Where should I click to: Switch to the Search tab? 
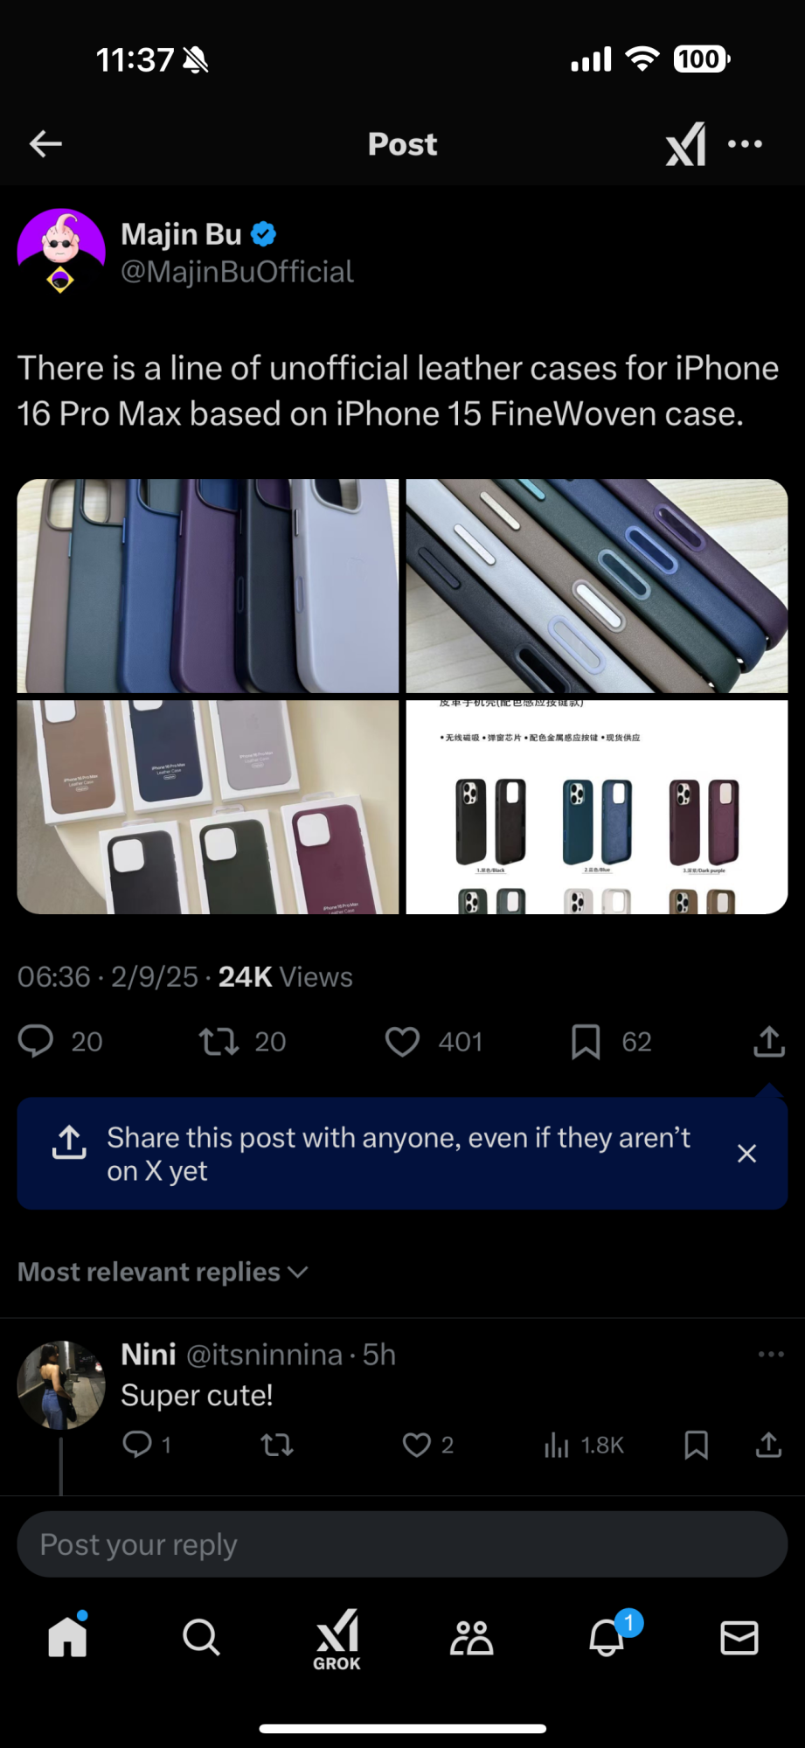(x=201, y=1637)
